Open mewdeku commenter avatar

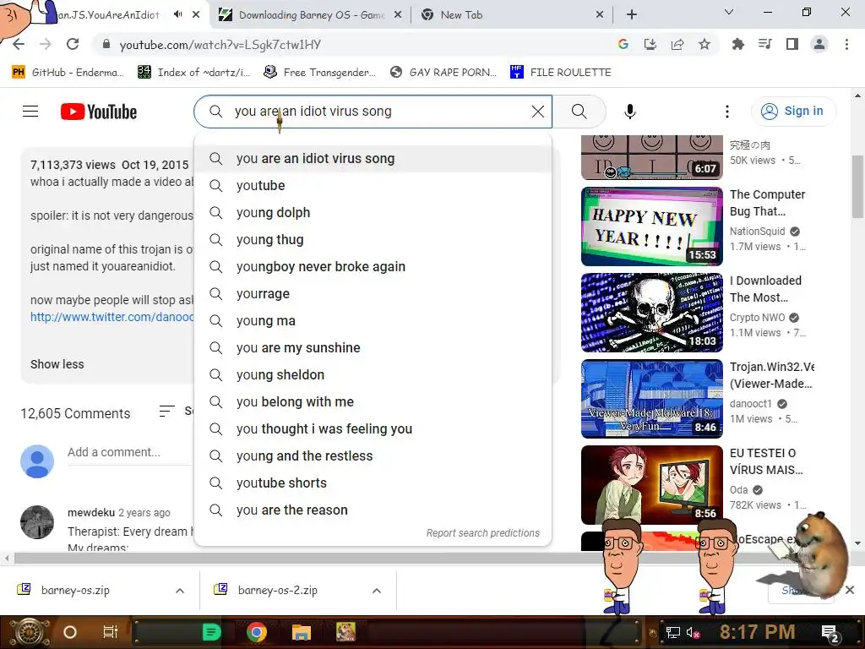[37, 522]
